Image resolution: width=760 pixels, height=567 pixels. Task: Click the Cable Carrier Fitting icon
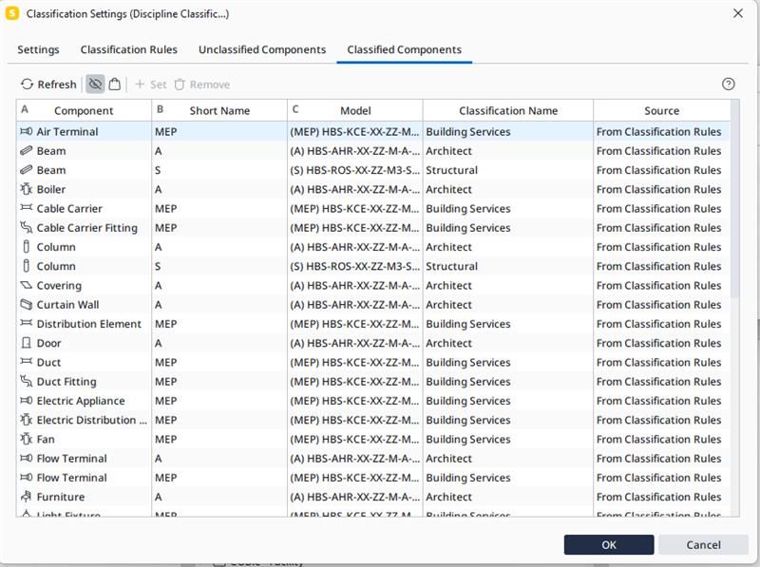(27, 227)
